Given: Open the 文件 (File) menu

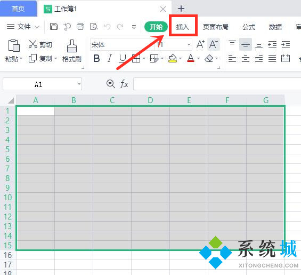Looking at the screenshot, I should coord(23,27).
